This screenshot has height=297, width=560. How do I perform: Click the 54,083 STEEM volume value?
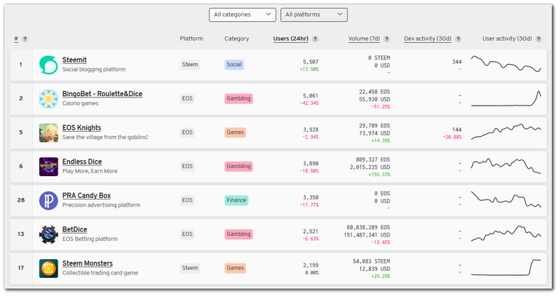click(371, 261)
